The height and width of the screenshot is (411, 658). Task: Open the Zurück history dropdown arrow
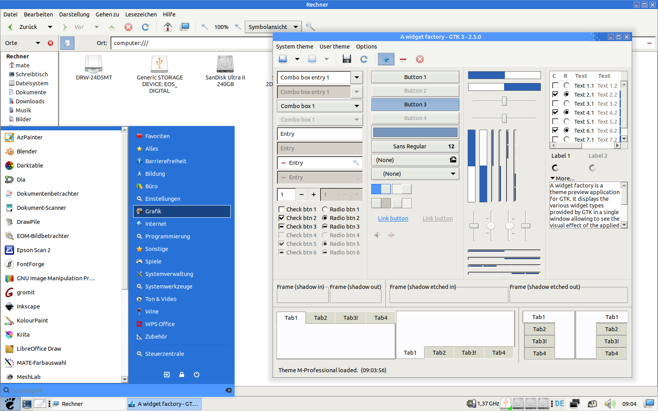(50, 27)
